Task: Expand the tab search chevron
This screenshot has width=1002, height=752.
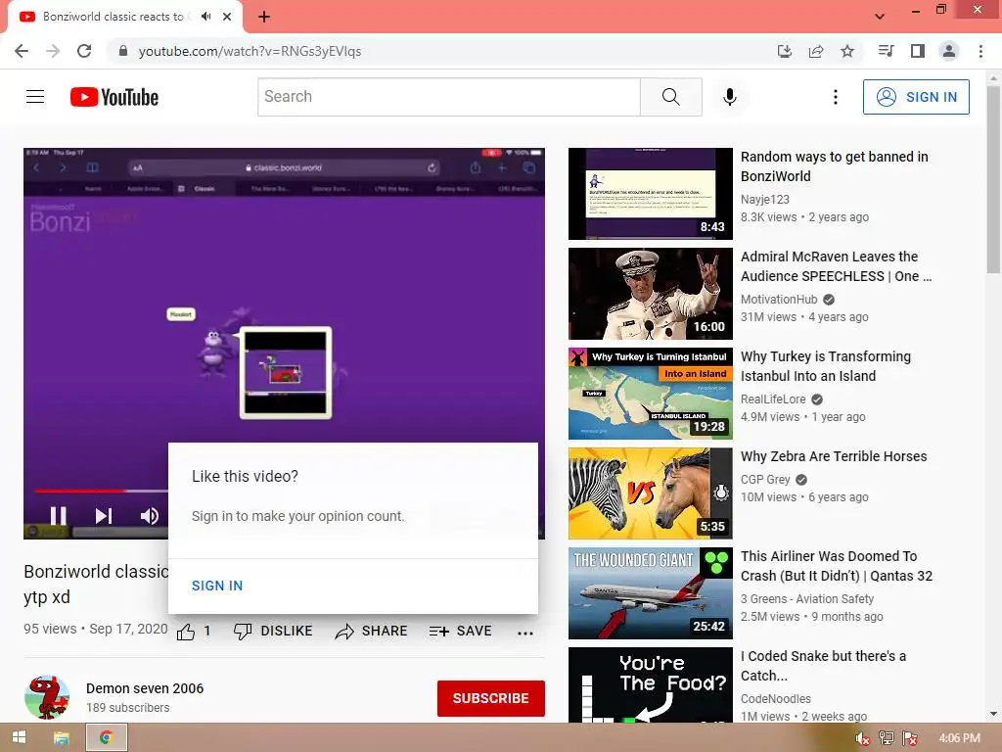Action: tap(880, 17)
